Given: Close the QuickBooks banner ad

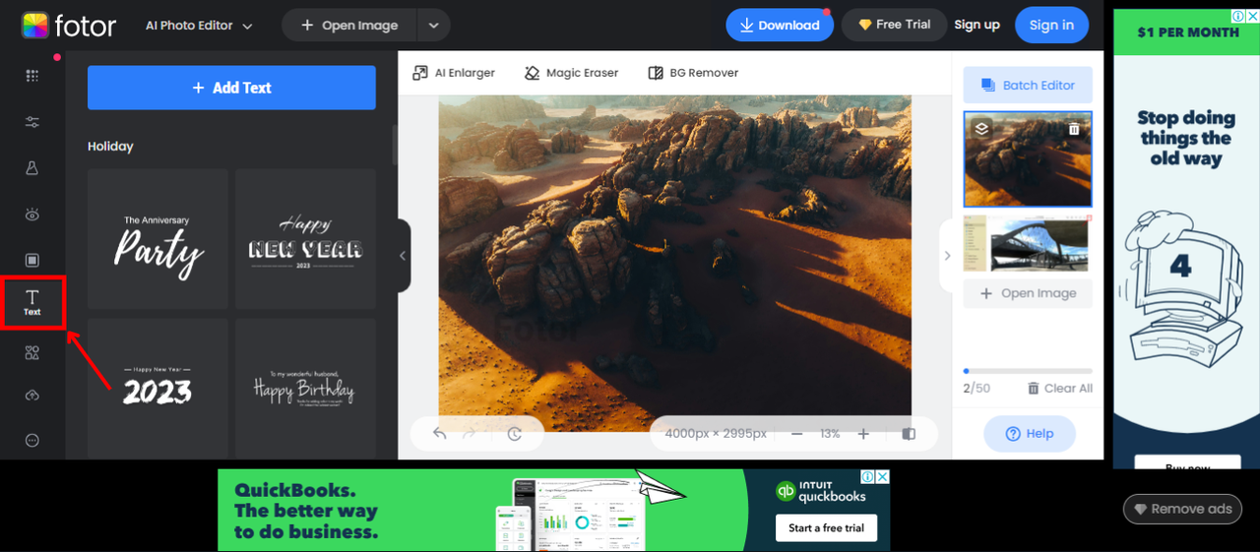Looking at the screenshot, I should 883,477.
